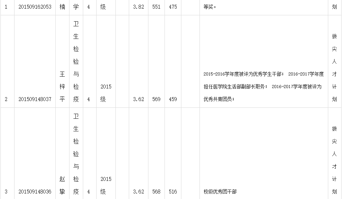
Task: Click the row number 2 cell
Action: pyautogui.click(x=6, y=99)
